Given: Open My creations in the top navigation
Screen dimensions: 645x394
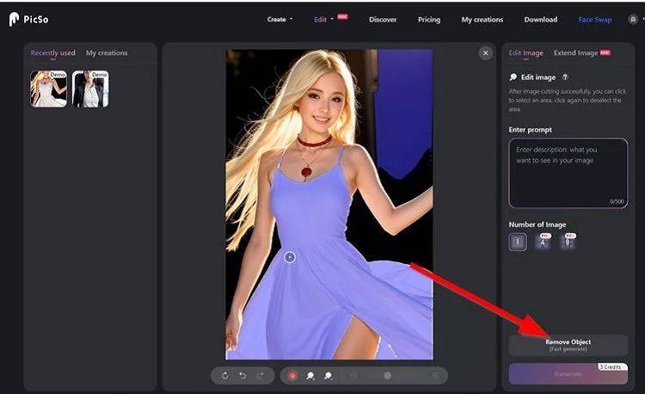Looking at the screenshot, I should pyautogui.click(x=482, y=19).
